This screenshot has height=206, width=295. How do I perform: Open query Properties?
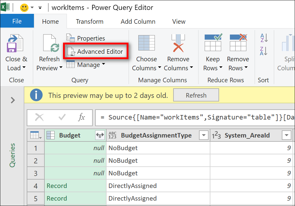[86, 38]
